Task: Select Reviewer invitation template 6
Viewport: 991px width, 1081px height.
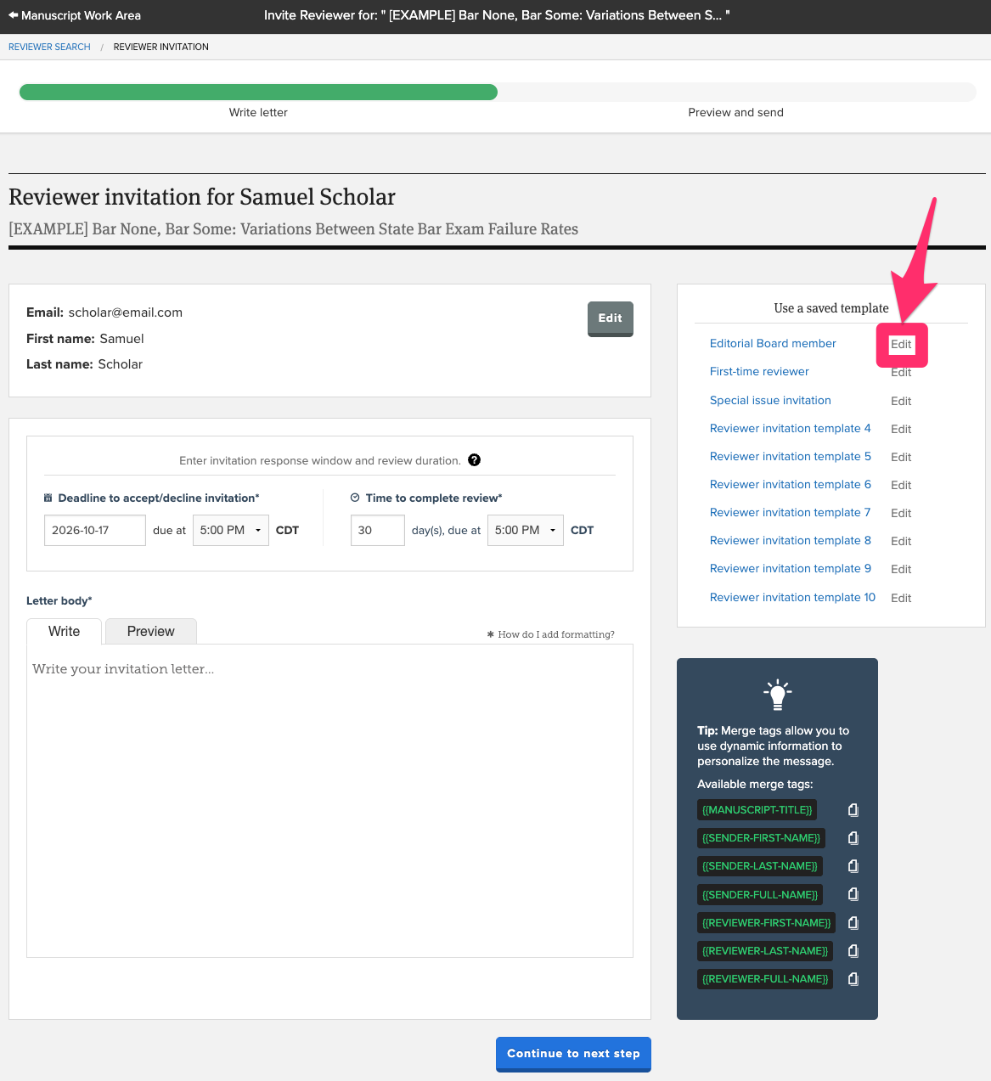Action: coord(791,484)
